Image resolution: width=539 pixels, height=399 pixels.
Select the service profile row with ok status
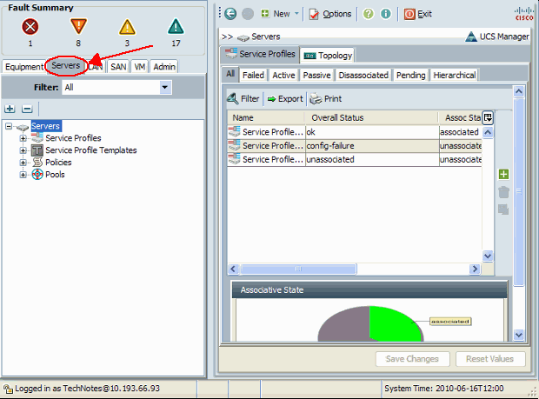(x=355, y=132)
